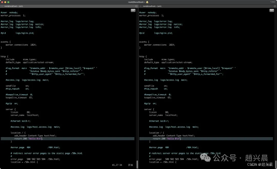Click 'location / {' in the right pane

[156, 133]
